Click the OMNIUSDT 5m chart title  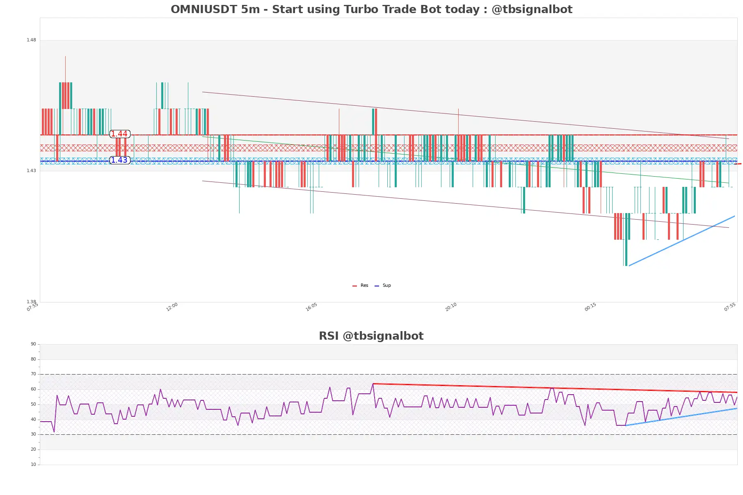[x=371, y=9]
